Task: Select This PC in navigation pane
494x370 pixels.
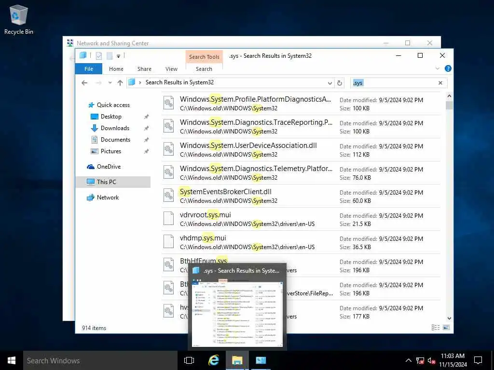Action: pos(113,182)
